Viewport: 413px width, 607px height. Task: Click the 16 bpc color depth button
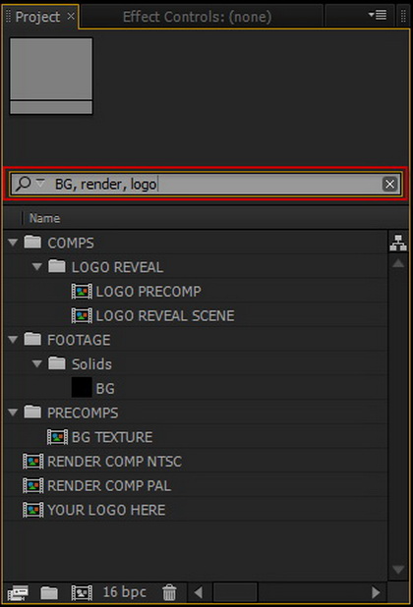tap(124, 592)
